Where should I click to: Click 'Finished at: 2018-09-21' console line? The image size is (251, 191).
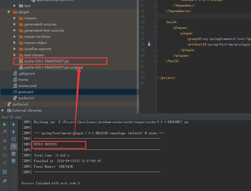tap(67, 161)
